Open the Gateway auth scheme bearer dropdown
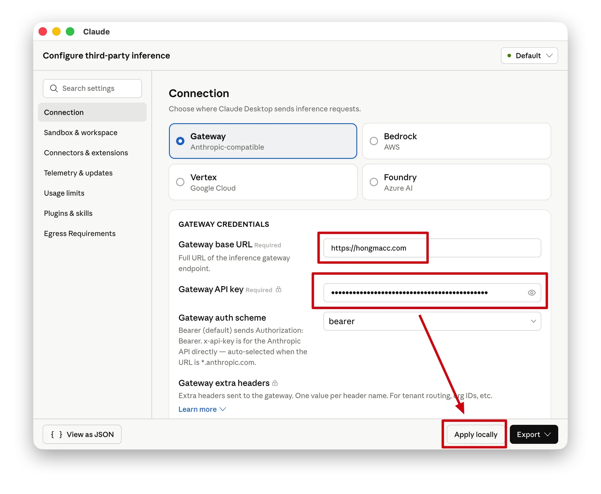This screenshot has height=494, width=601. (432, 321)
